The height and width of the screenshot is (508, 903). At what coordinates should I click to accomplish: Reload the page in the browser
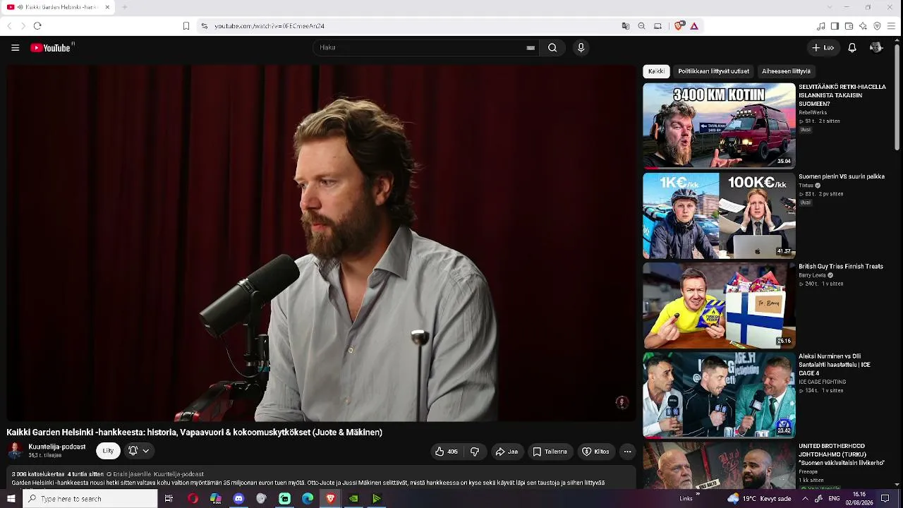[37, 26]
